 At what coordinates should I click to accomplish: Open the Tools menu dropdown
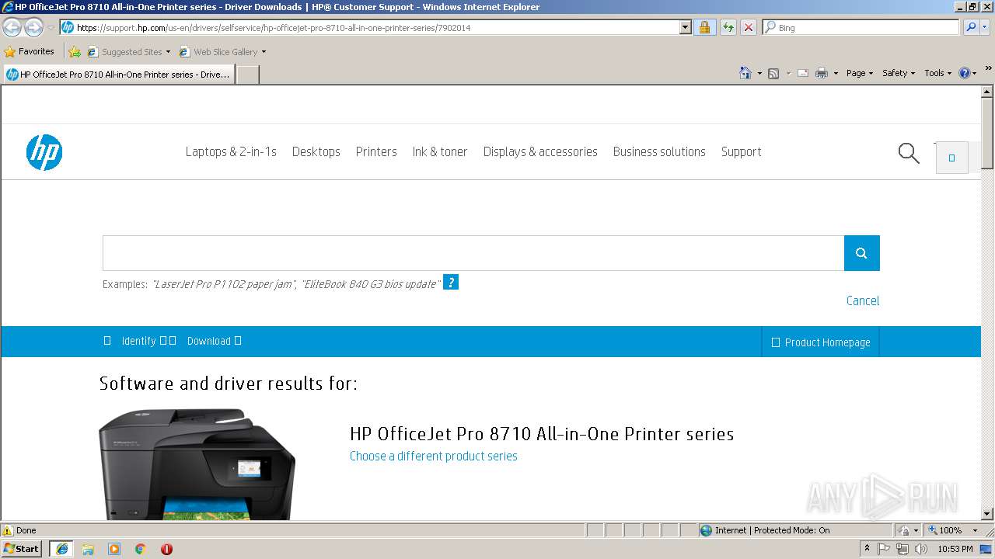938,73
